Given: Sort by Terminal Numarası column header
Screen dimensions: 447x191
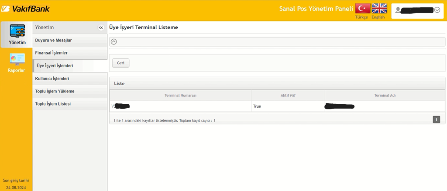Looking at the screenshot, I should point(180,95).
